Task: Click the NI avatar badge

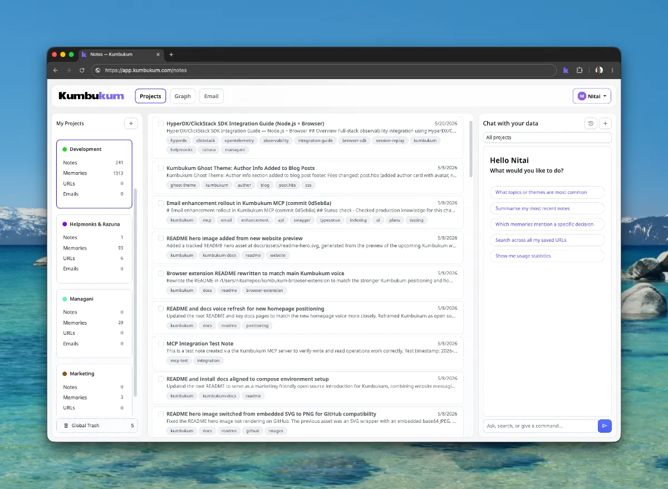Action: (582, 96)
